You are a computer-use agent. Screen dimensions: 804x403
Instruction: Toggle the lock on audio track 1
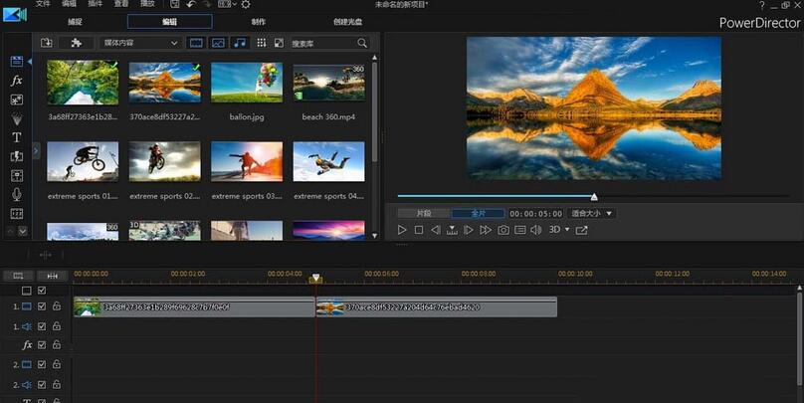click(57, 325)
